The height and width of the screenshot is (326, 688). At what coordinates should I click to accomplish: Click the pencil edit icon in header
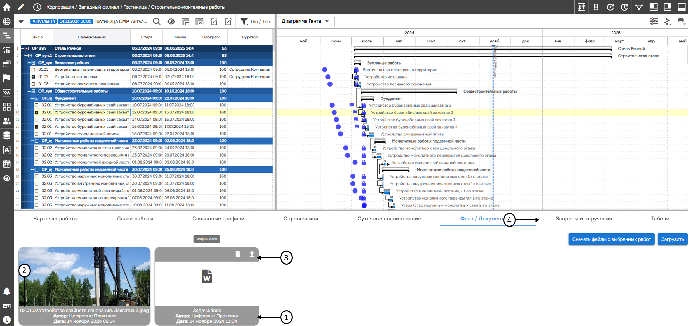tap(21, 7)
